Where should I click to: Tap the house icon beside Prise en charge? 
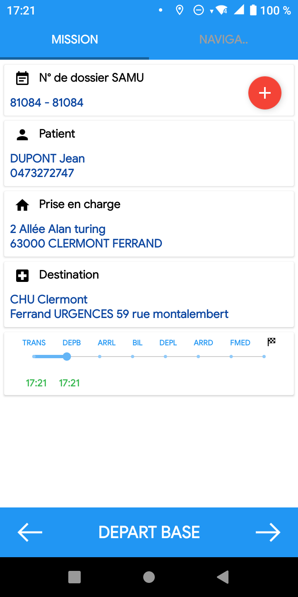pos(22,204)
